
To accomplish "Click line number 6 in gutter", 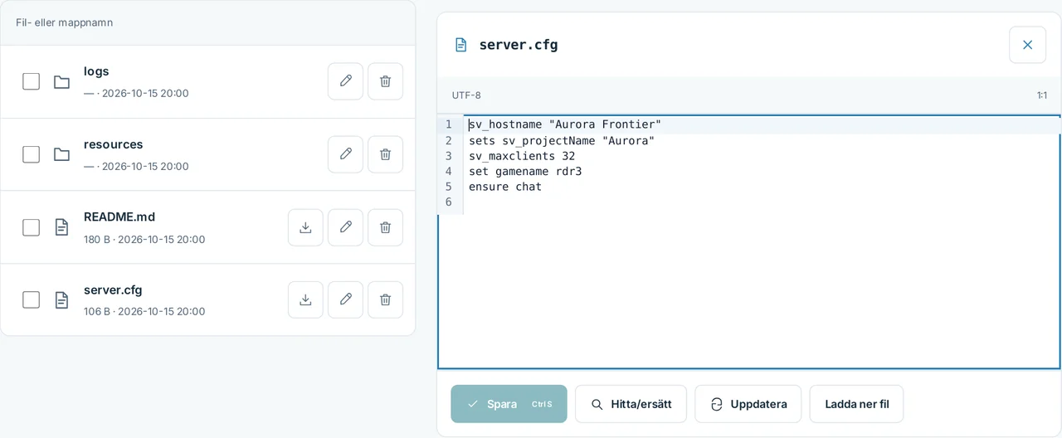I will 449,202.
